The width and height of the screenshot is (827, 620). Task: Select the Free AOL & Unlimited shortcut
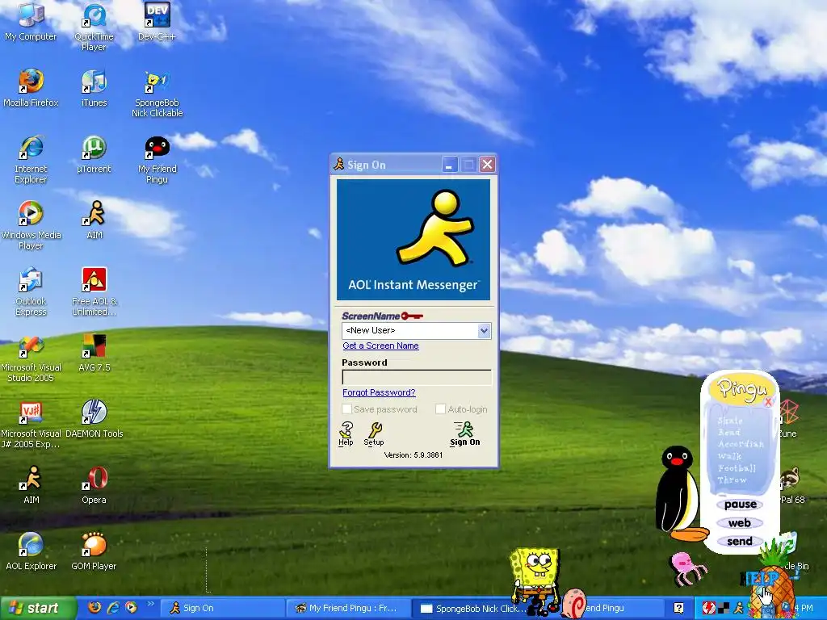pyautogui.click(x=94, y=291)
